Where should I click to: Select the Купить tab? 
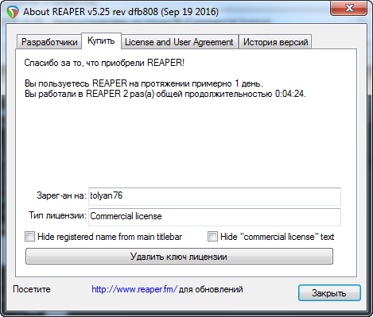101,41
